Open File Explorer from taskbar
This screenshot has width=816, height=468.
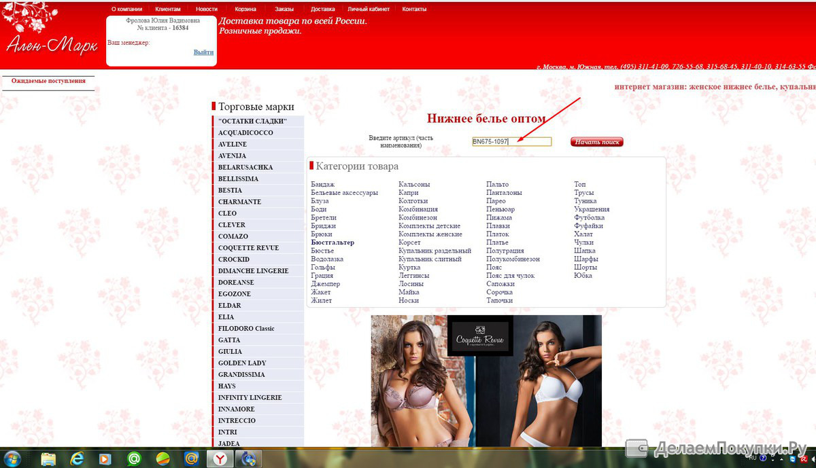[48, 458]
